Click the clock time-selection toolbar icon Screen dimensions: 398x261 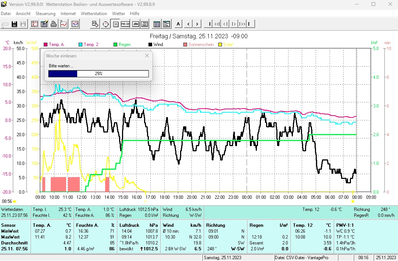(106, 24)
